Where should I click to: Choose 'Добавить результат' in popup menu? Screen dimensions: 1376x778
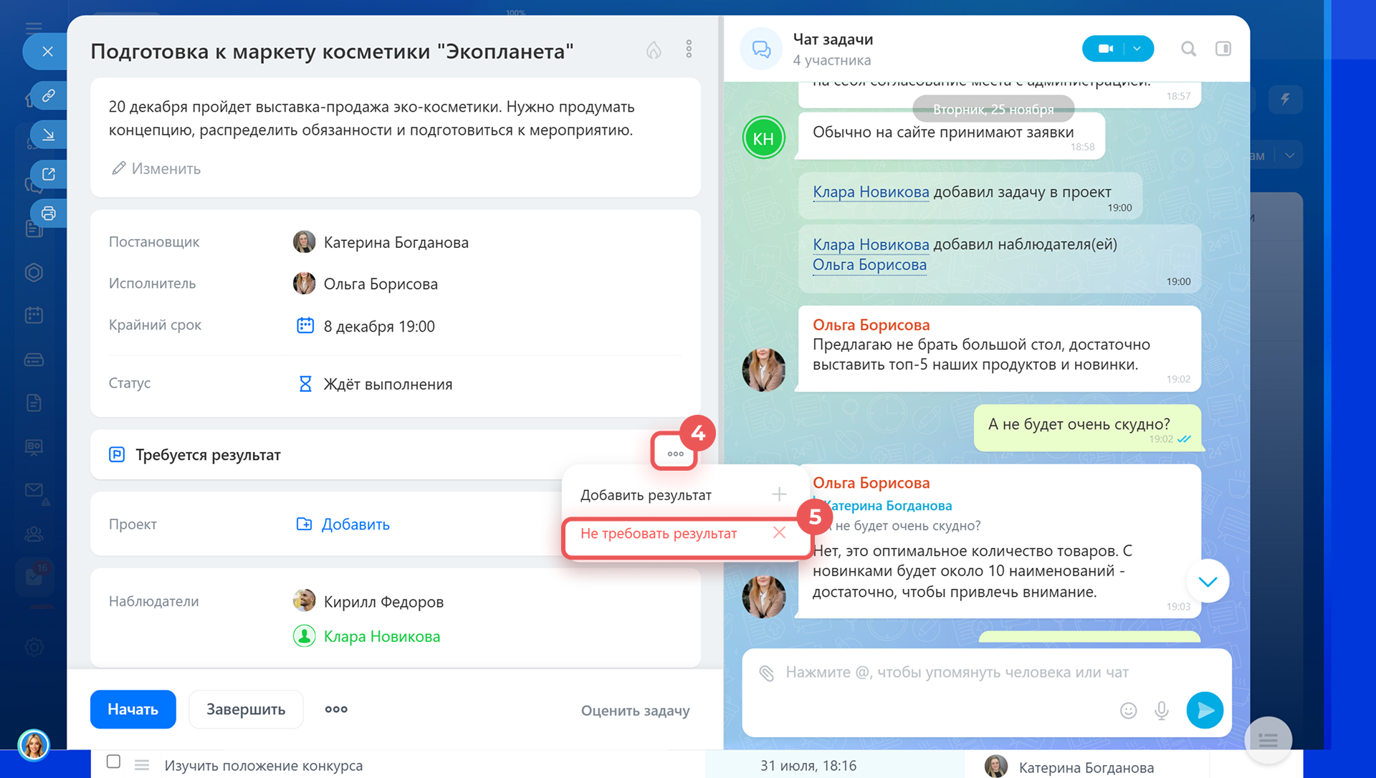(x=646, y=495)
